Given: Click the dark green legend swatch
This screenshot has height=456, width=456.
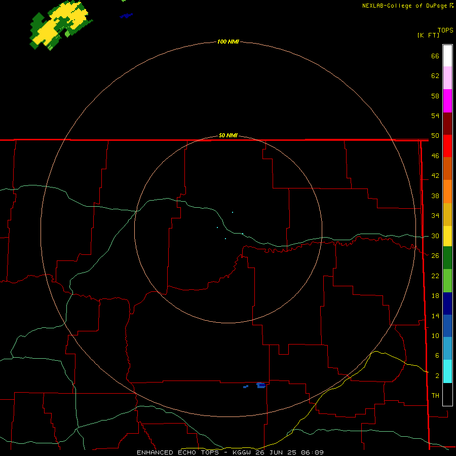Looking at the screenshot, I should pyautogui.click(x=447, y=258).
